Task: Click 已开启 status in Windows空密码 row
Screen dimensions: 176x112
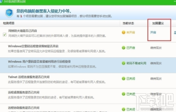Action: click(131, 48)
